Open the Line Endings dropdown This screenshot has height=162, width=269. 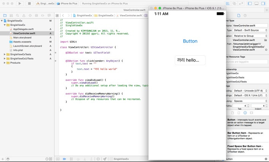pos(250,95)
